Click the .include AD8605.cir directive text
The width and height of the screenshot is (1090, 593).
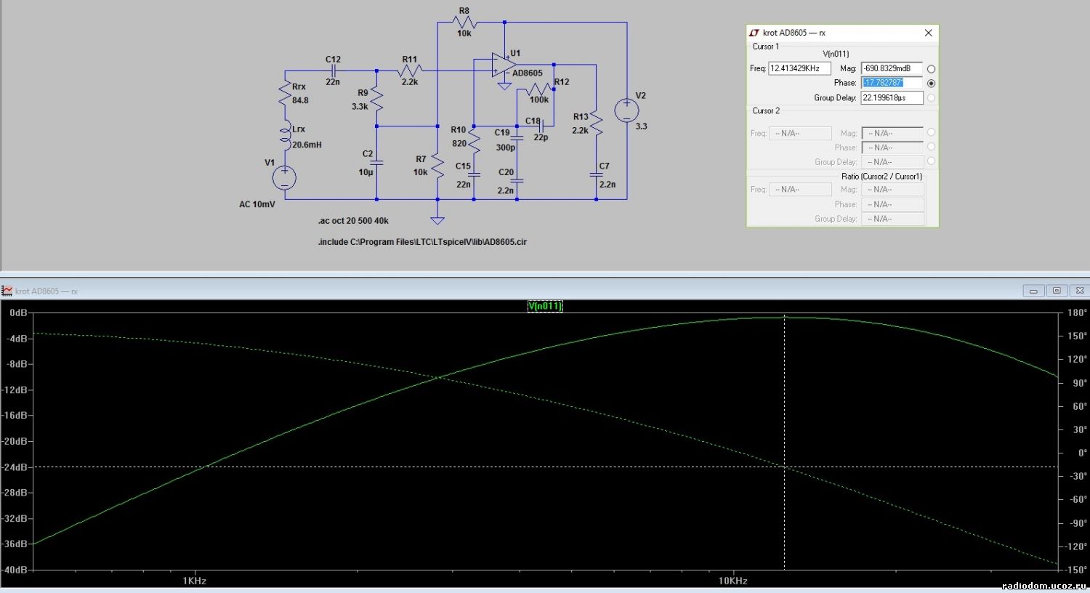click(x=422, y=242)
